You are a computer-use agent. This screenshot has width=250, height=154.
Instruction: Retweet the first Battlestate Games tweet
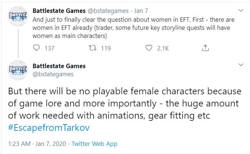click(93, 48)
